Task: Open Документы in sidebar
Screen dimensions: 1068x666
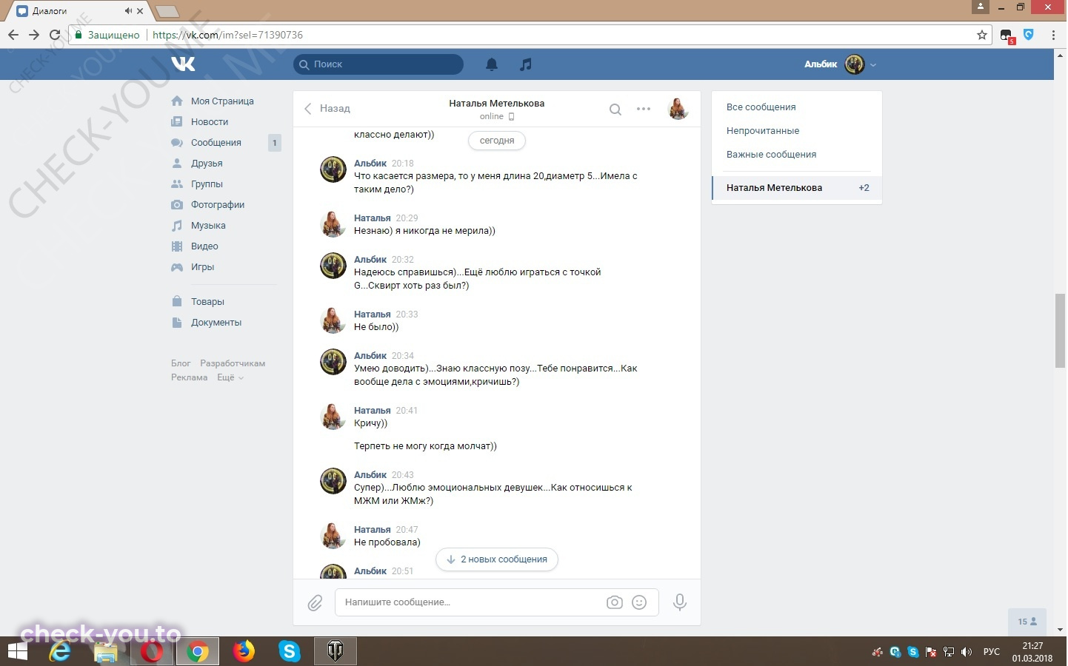Action: (216, 323)
